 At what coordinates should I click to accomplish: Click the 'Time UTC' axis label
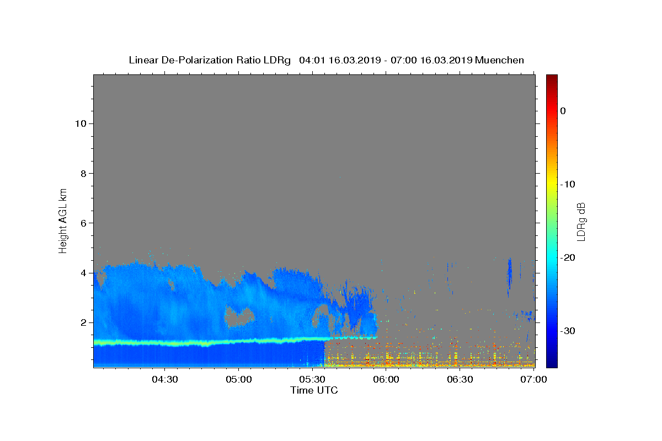(x=314, y=390)
